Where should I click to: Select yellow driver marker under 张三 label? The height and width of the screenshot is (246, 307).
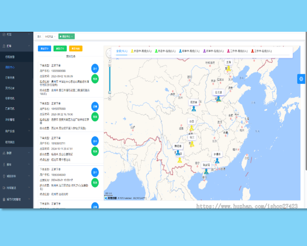(192, 144)
